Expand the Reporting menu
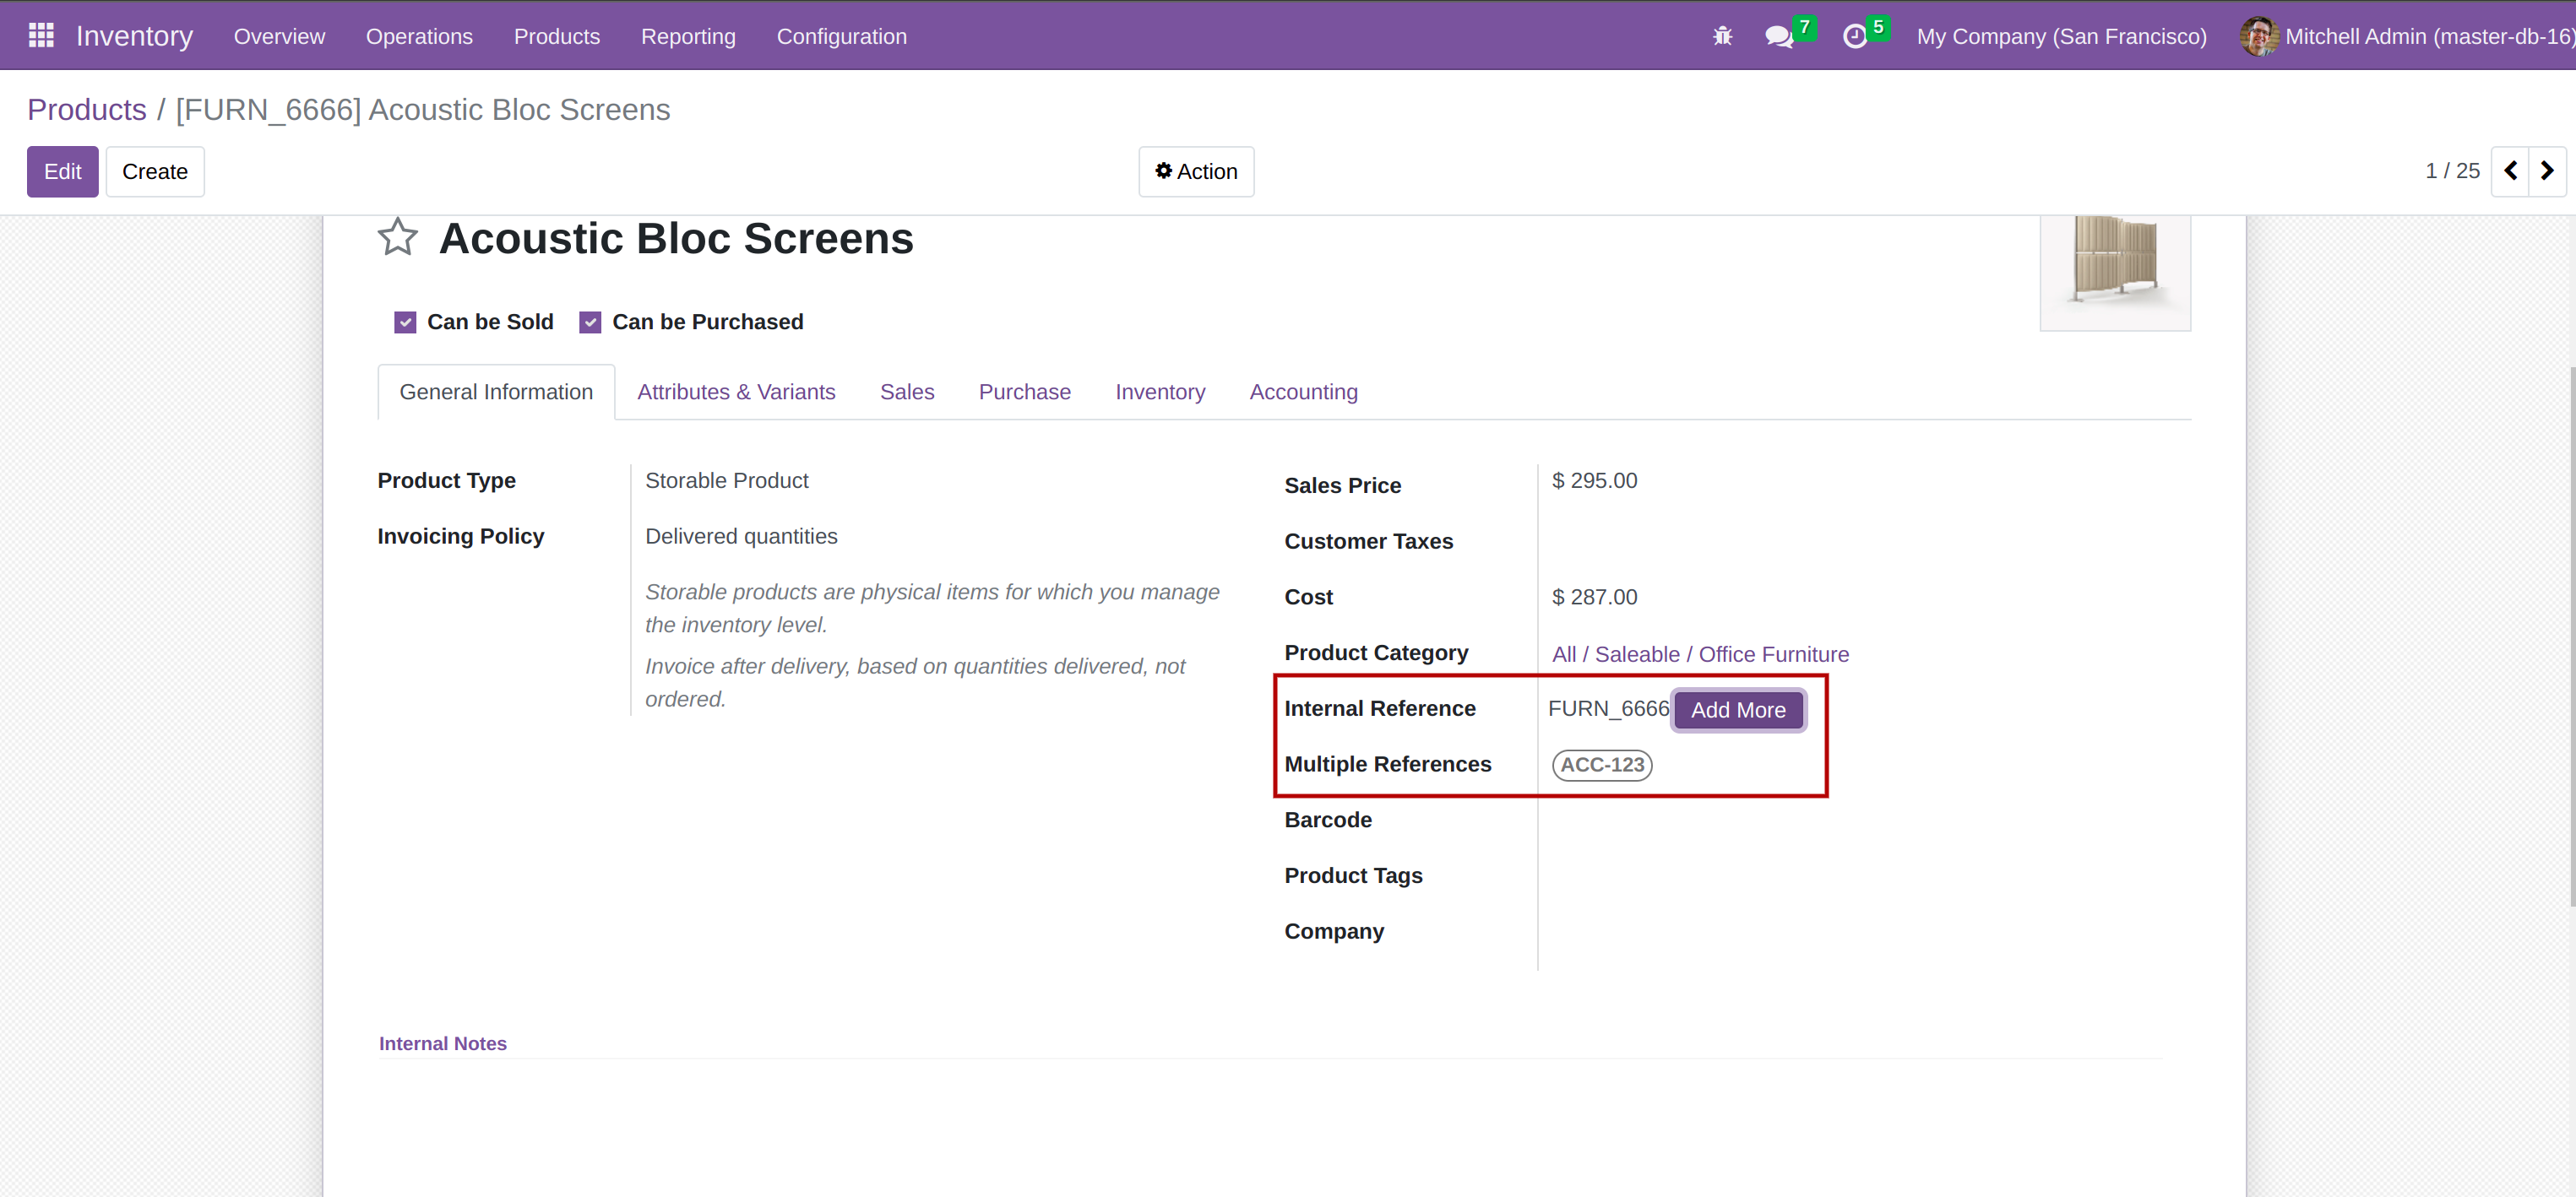 [688, 36]
